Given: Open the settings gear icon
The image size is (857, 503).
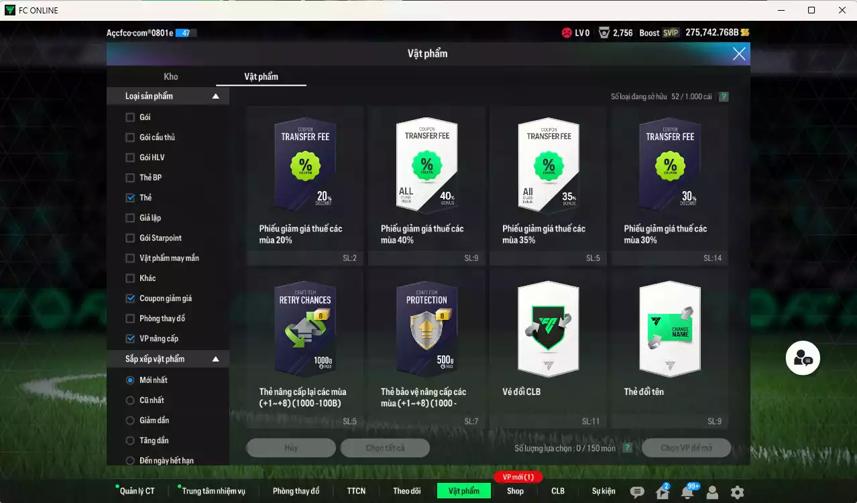Looking at the screenshot, I should click(737, 492).
